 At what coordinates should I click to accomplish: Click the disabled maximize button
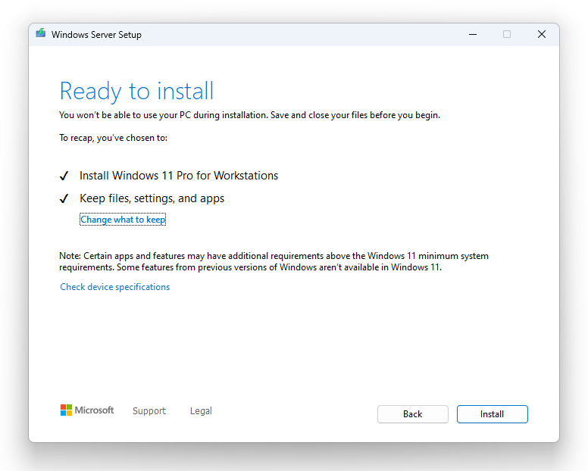pyautogui.click(x=507, y=35)
